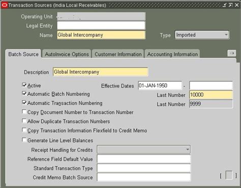Image resolution: width=241 pixels, height=188 pixels.
Task: Click the Name field Global Intercompany
Action: (101, 35)
